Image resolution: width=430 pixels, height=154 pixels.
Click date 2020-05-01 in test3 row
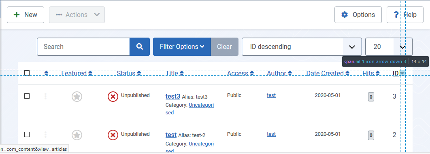(328, 95)
